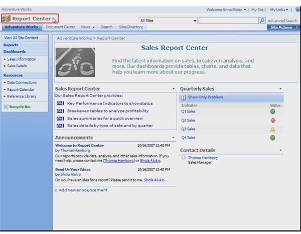Open the Sites Directory tab

[x=131, y=27]
